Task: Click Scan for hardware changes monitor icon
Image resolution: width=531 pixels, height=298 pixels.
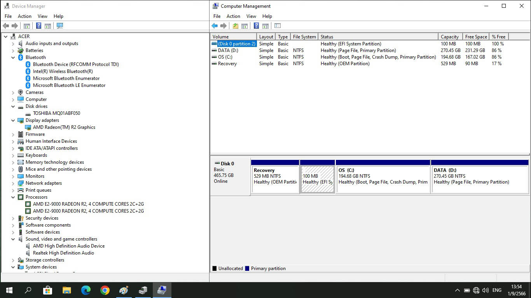Action: click(59, 26)
